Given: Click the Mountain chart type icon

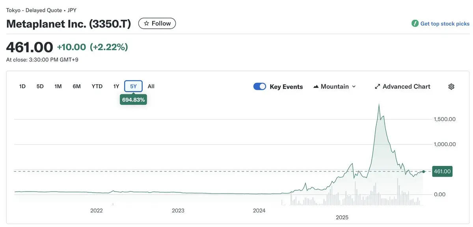Looking at the screenshot, I should pyautogui.click(x=316, y=87).
